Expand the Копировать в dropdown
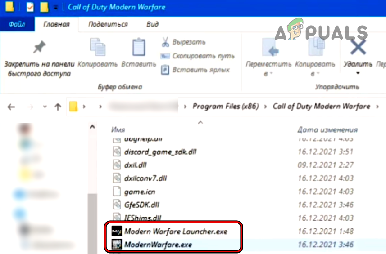Viewport: 386px width, 254px height. (x=318, y=73)
